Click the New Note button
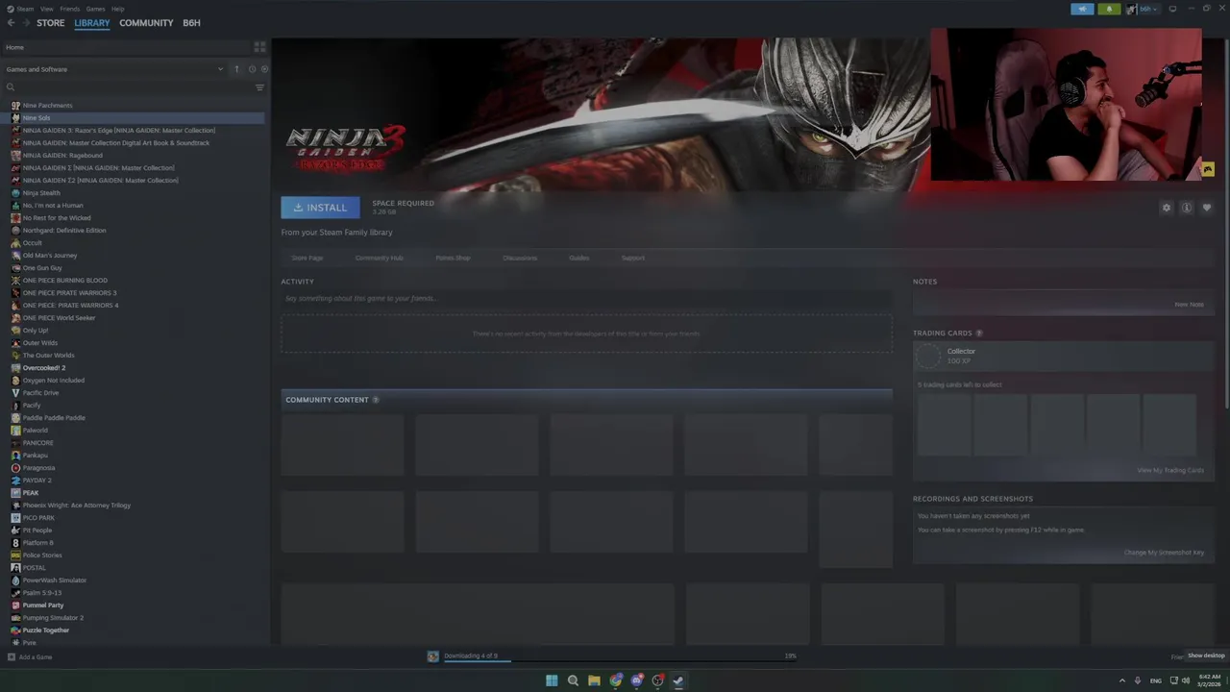1230x692 pixels. coord(1189,305)
